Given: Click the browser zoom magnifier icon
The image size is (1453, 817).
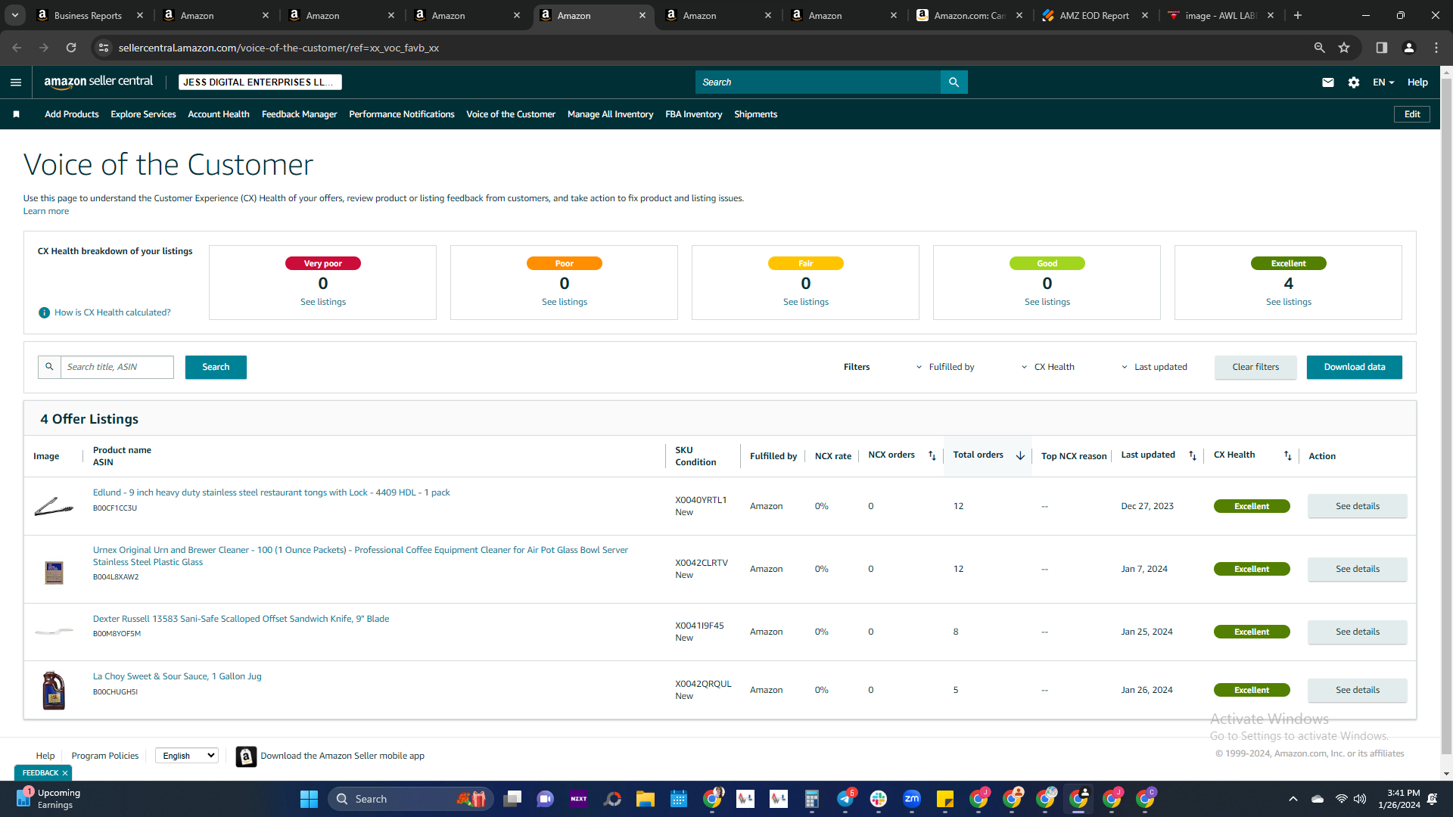Looking at the screenshot, I should [x=1320, y=48].
